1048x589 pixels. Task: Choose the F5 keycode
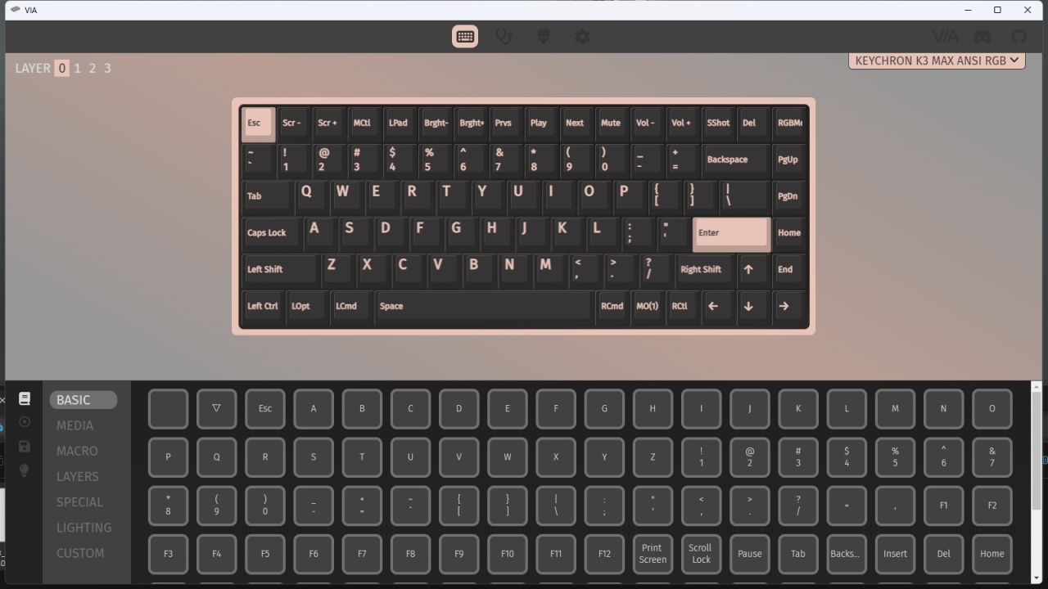[x=265, y=554]
